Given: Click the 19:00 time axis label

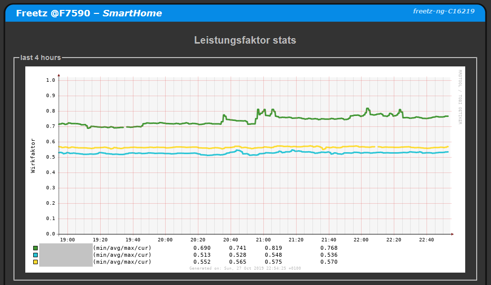Looking at the screenshot, I should coord(67,240).
